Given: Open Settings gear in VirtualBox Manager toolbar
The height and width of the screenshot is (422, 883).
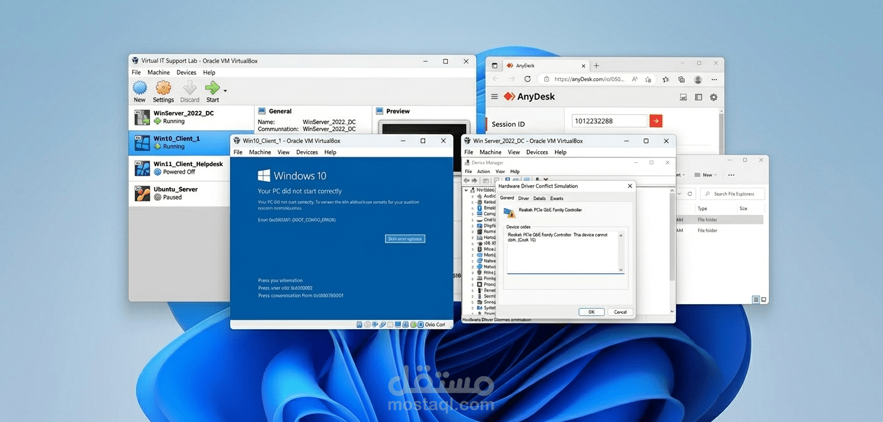Looking at the screenshot, I should point(163,88).
